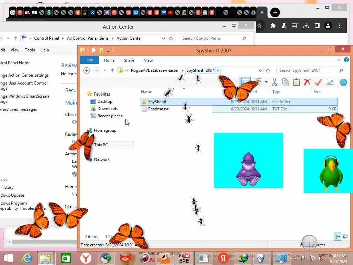Open View menu in Action Center window
This screenshot has height=265, width=353.
[15, 50]
